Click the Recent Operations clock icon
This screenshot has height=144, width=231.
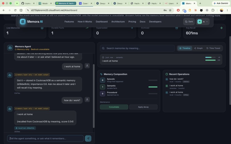(x=167, y=74)
